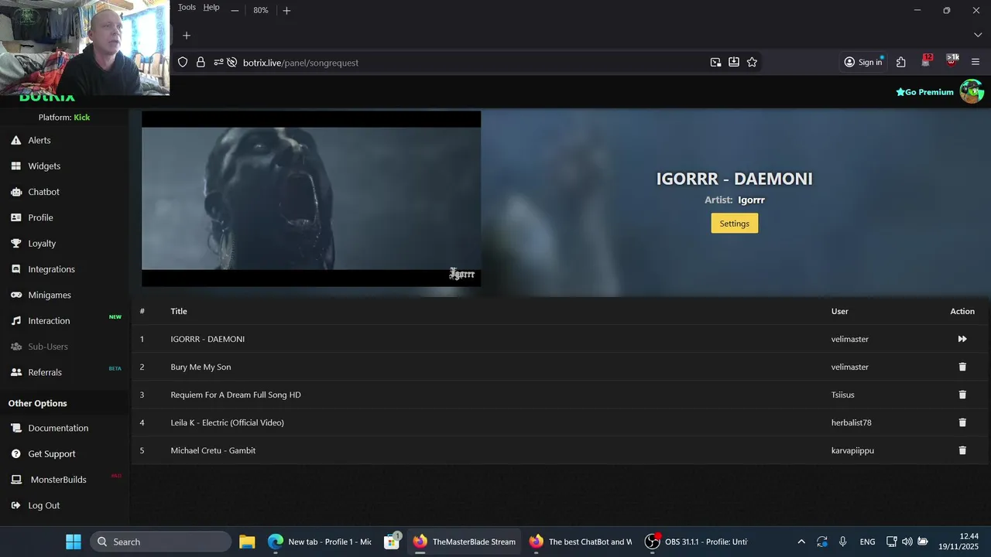The height and width of the screenshot is (557, 991).
Task: Click user karvapiippu in queue
Action: pyautogui.click(x=852, y=450)
